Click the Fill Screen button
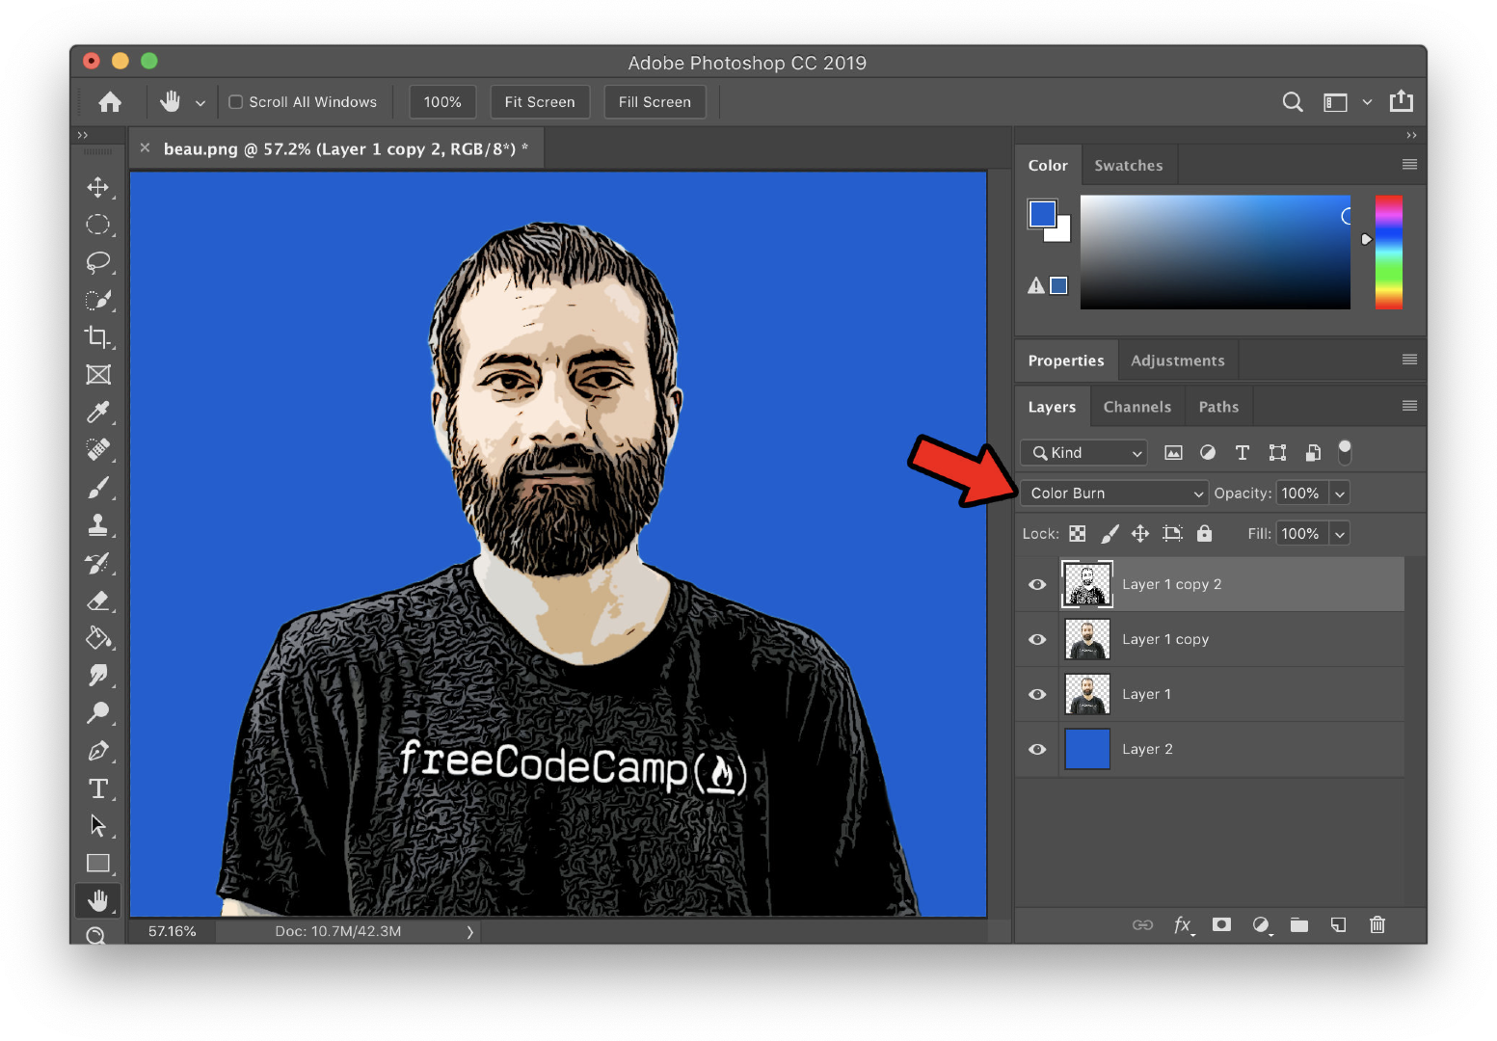The height and width of the screenshot is (1041, 1497). [x=655, y=102]
